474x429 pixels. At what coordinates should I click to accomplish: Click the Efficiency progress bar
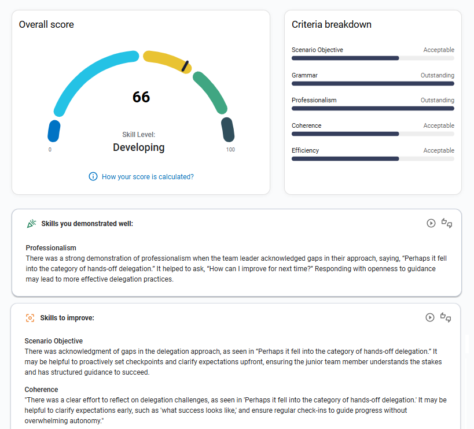(x=373, y=158)
